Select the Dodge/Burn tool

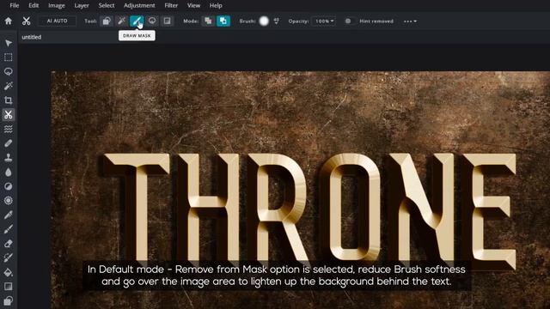[9, 186]
